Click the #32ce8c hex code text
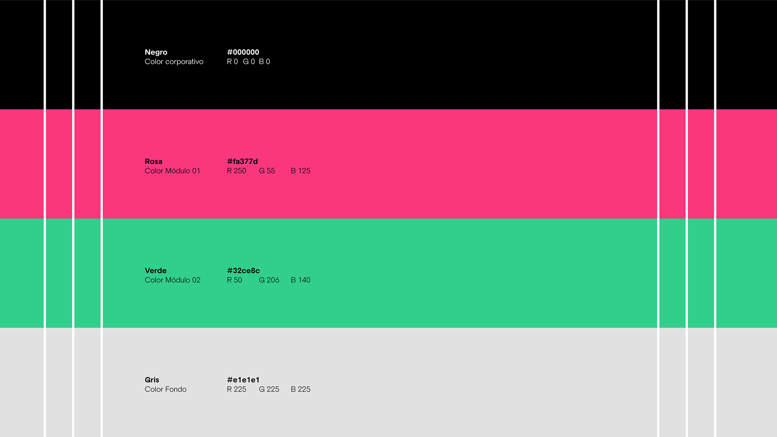Viewport: 777px width, 437px height. (243, 271)
